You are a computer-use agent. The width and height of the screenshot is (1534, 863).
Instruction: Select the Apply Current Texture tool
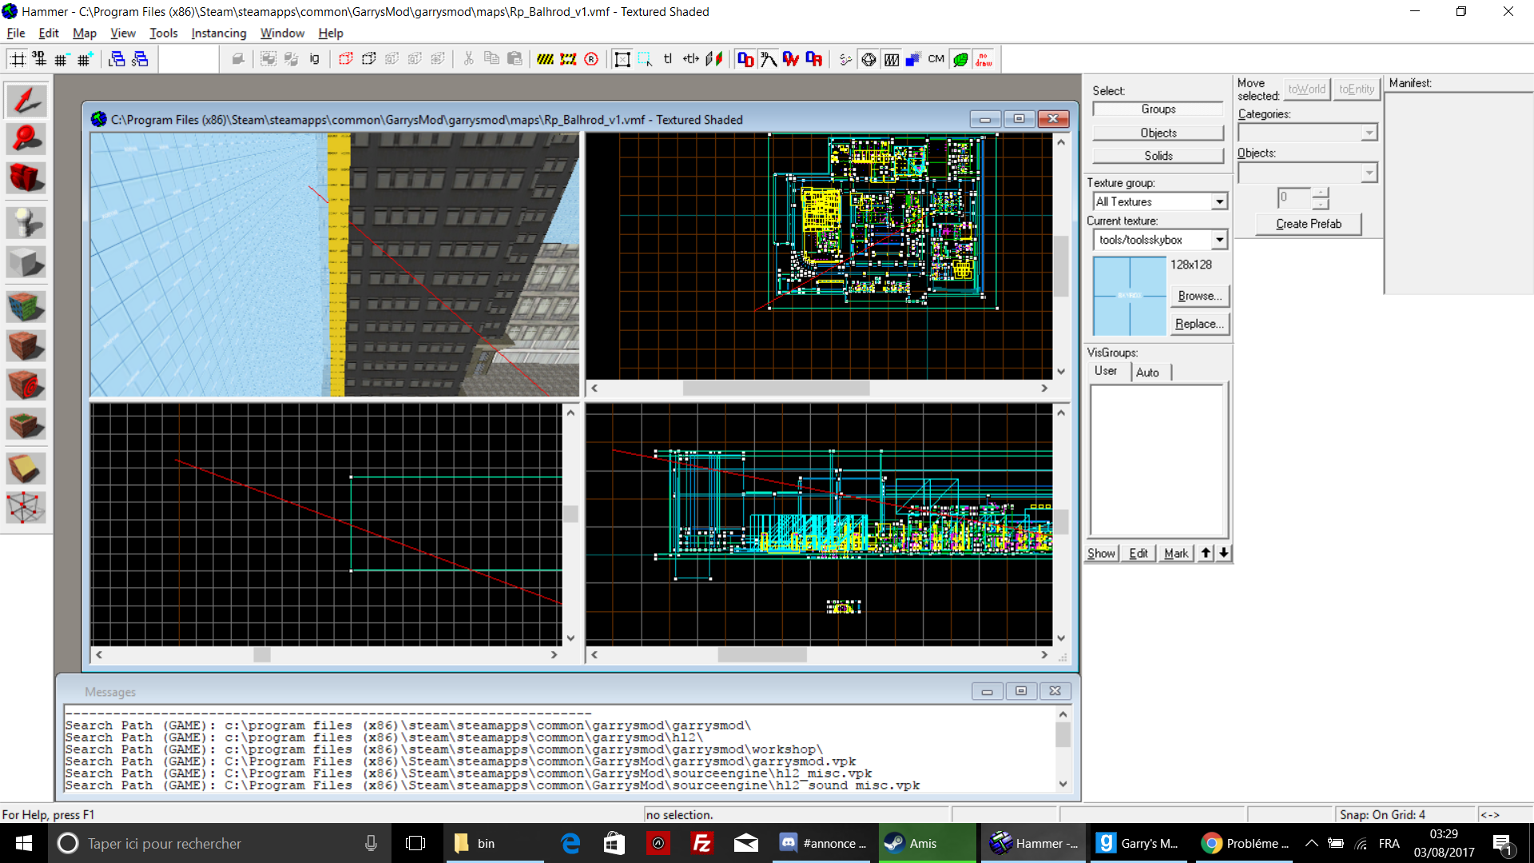click(26, 346)
